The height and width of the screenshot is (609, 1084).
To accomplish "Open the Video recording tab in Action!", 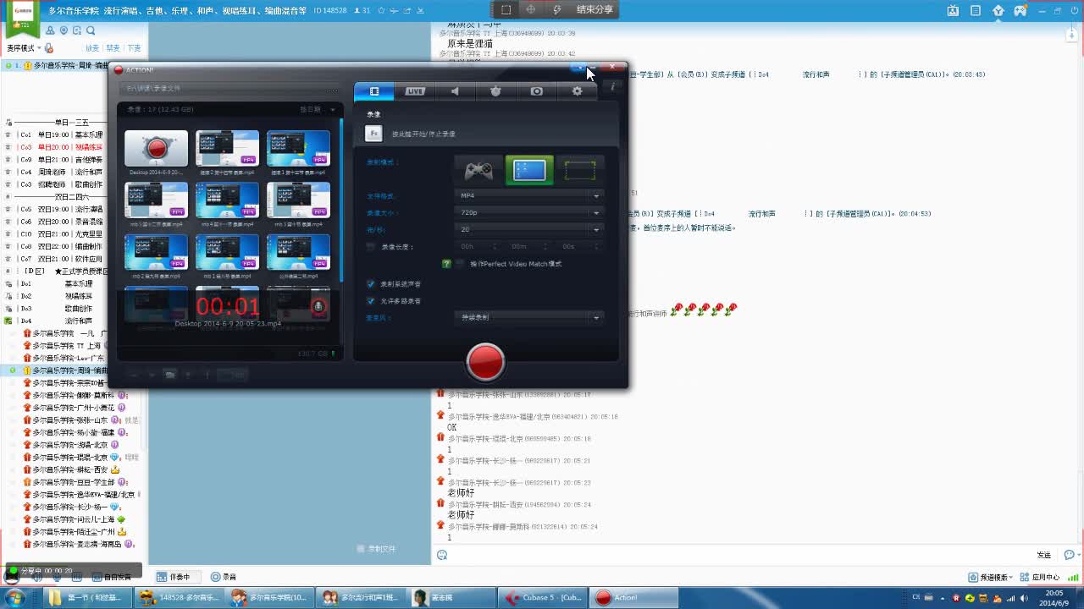I will point(374,91).
